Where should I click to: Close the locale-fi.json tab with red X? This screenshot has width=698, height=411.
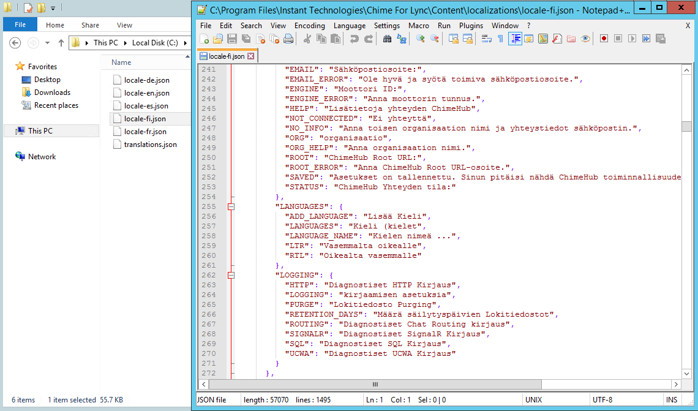251,56
